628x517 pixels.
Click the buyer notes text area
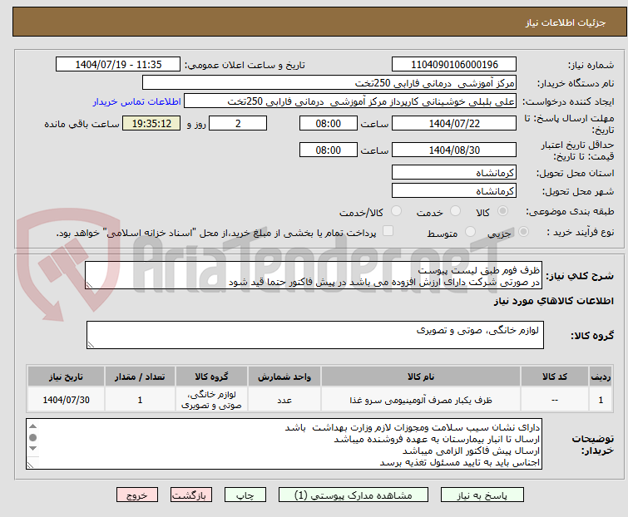tap(284, 444)
